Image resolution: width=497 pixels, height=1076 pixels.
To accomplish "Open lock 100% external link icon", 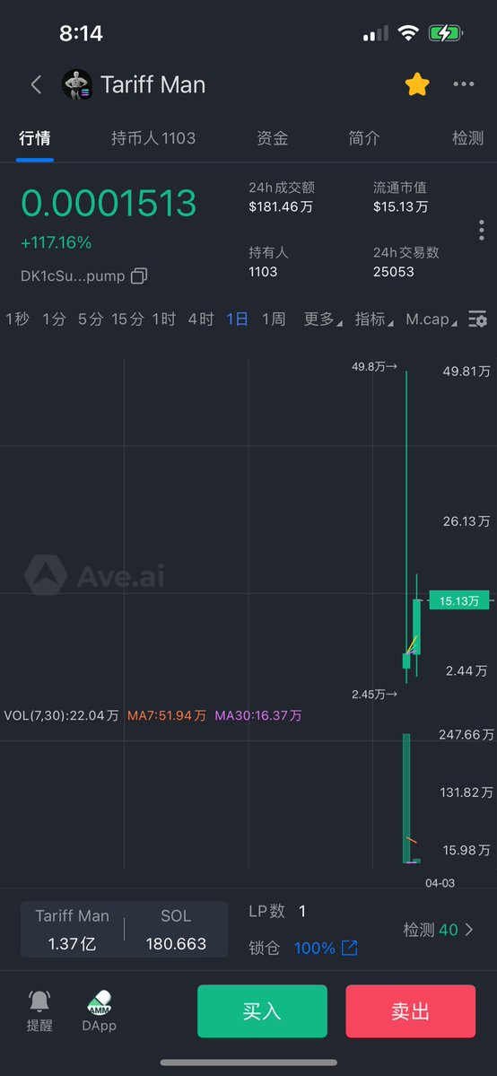I will (349, 949).
